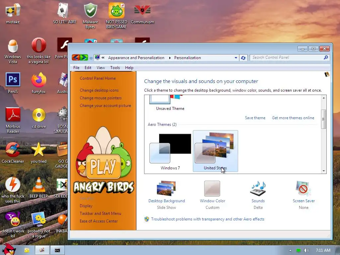Go to Control Panel Home
The image size is (340, 255).
[98, 78]
